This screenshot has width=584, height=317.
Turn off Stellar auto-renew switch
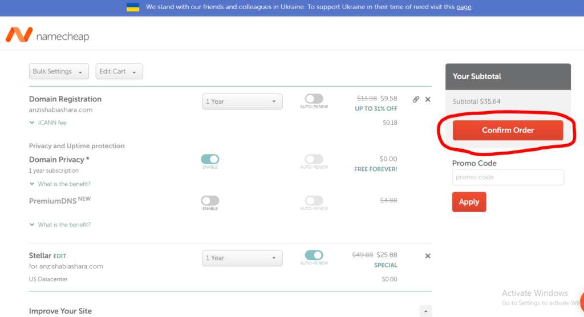(314, 255)
